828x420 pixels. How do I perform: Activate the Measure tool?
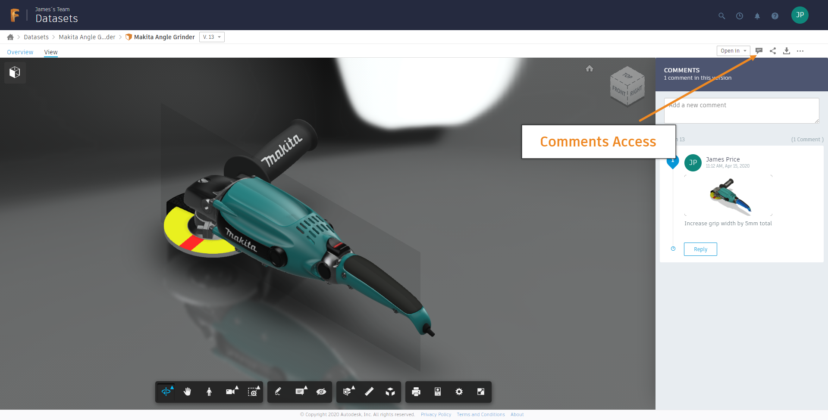(x=369, y=392)
